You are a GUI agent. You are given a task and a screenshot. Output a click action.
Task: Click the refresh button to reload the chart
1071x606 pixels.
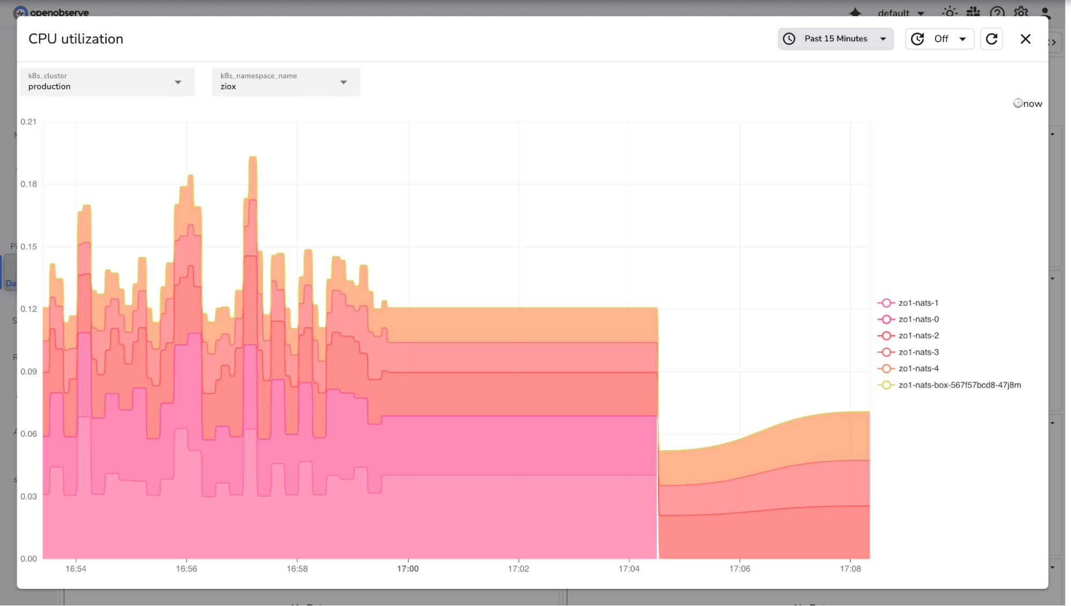click(991, 39)
